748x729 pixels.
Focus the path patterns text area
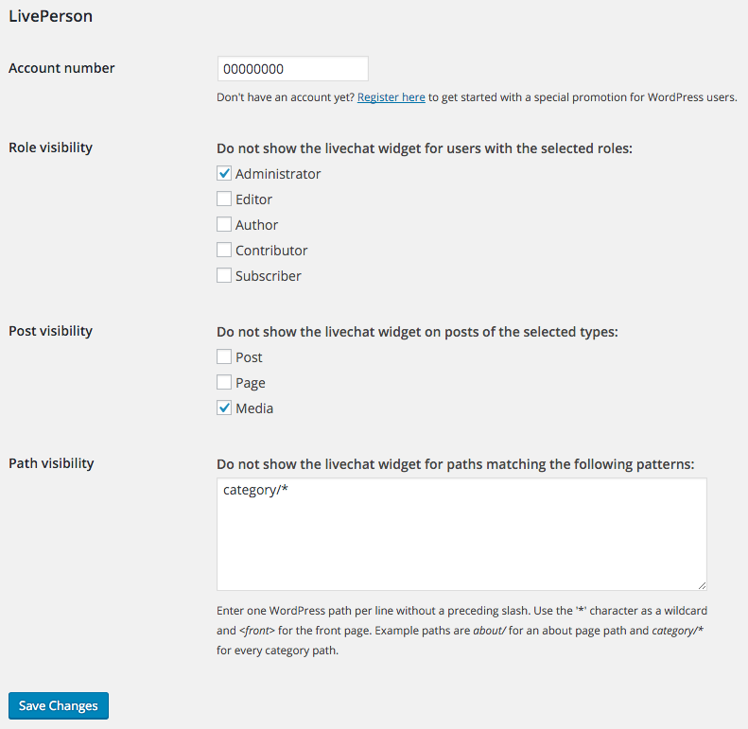pos(461,534)
